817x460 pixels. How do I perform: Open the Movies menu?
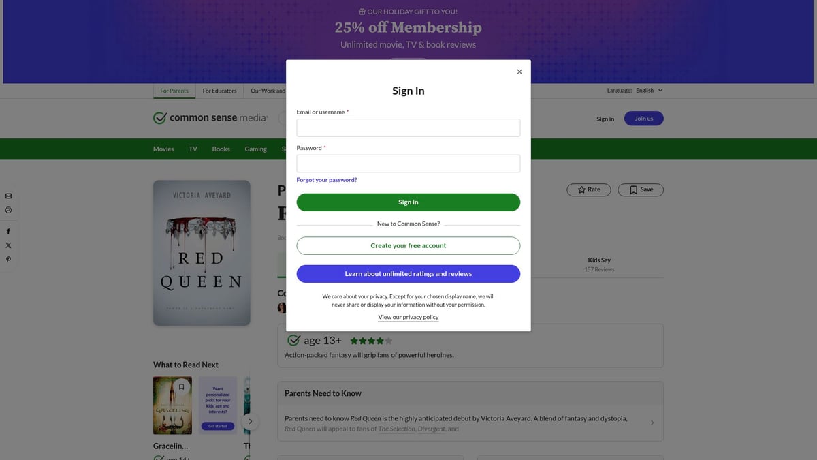coord(163,149)
